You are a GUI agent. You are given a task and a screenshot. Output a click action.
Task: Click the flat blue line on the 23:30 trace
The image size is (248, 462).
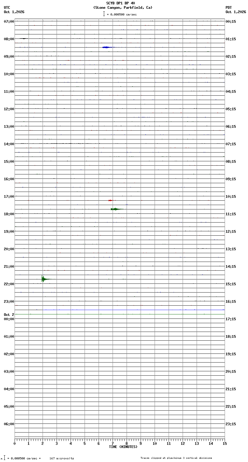pos(134,310)
